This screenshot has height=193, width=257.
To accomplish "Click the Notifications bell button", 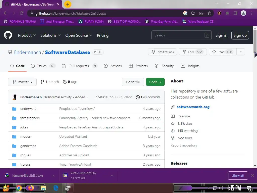I will [x=162, y=52].
